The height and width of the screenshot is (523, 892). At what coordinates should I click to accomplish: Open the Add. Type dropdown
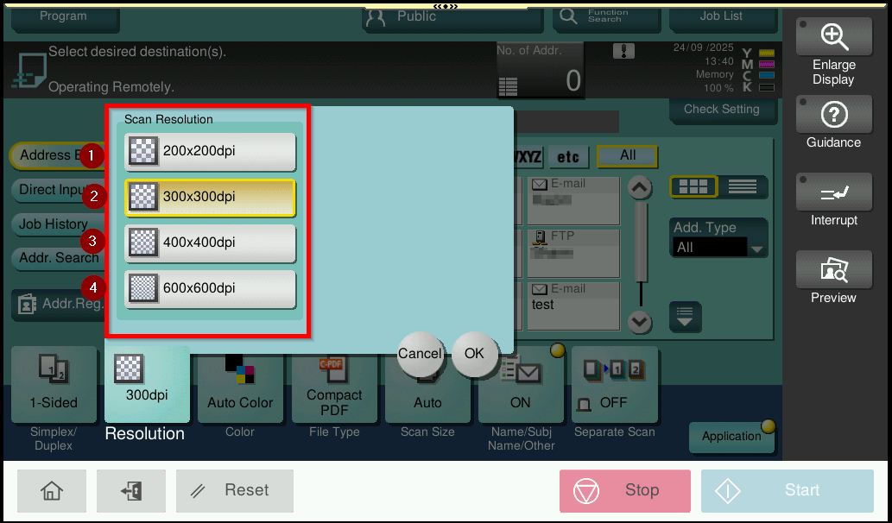[x=719, y=248]
